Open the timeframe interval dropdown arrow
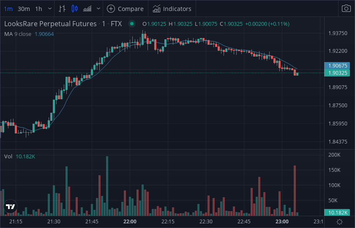Image resolution: width=355 pixels, height=228 pixels. pyautogui.click(x=50, y=9)
